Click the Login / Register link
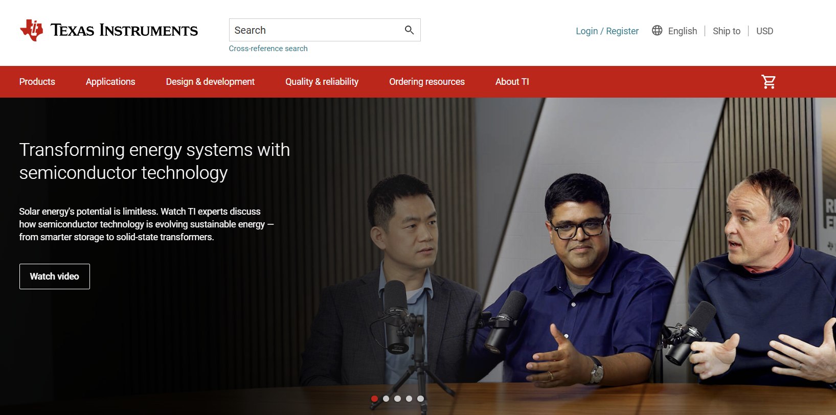 tap(607, 31)
